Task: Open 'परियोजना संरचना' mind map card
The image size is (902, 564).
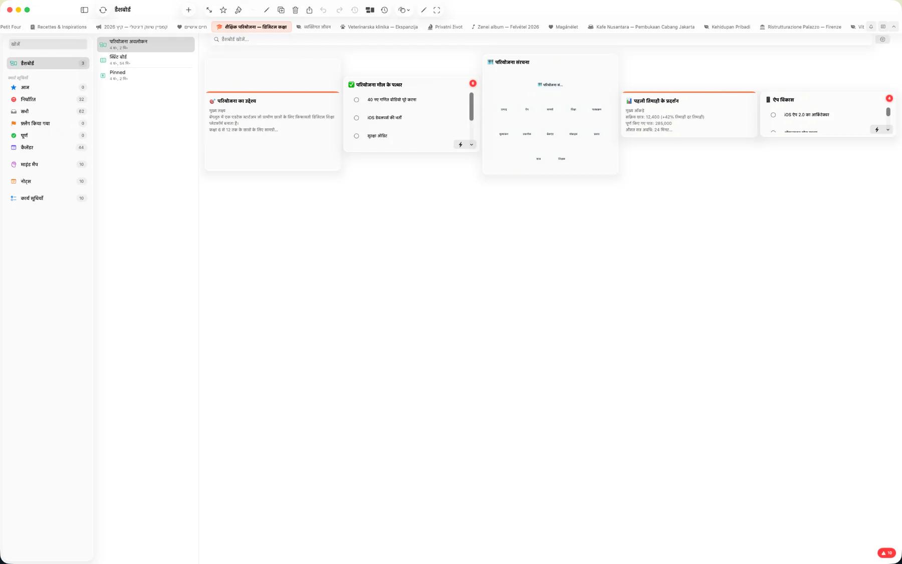Action: pos(550,114)
